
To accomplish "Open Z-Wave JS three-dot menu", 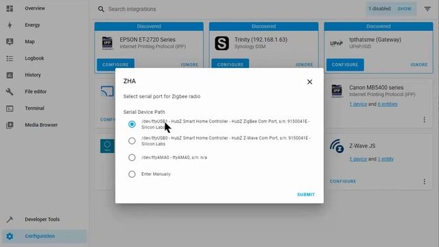I will (x=424, y=181).
